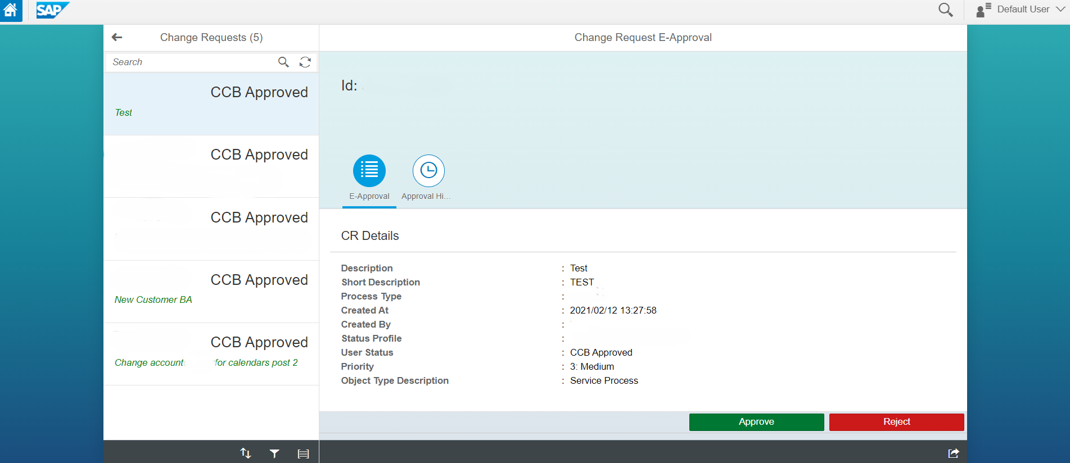Select the 'Test' CCB Approved request

pos(211,104)
